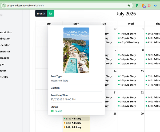Open the 2:02p Ad Story on Thursday

click(x=153, y=55)
